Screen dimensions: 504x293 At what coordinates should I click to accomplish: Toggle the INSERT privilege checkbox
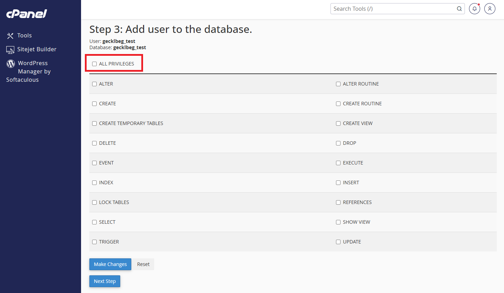point(338,183)
